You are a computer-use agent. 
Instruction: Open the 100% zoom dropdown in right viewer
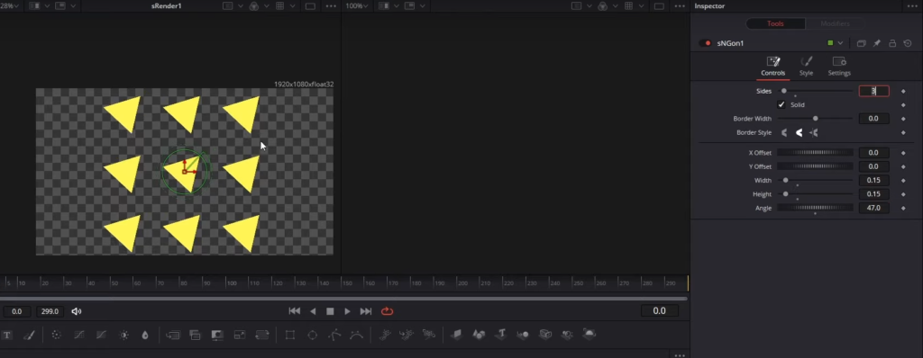pos(357,6)
